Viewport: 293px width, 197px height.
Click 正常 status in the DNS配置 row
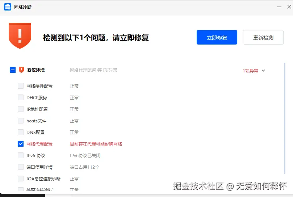point(74,132)
